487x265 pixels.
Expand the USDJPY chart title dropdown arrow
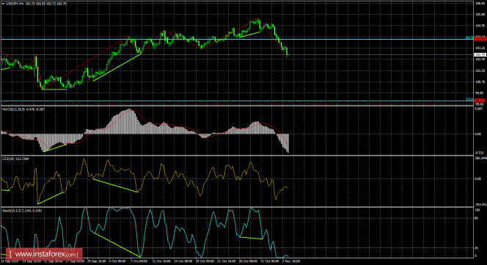click(x=3, y=4)
